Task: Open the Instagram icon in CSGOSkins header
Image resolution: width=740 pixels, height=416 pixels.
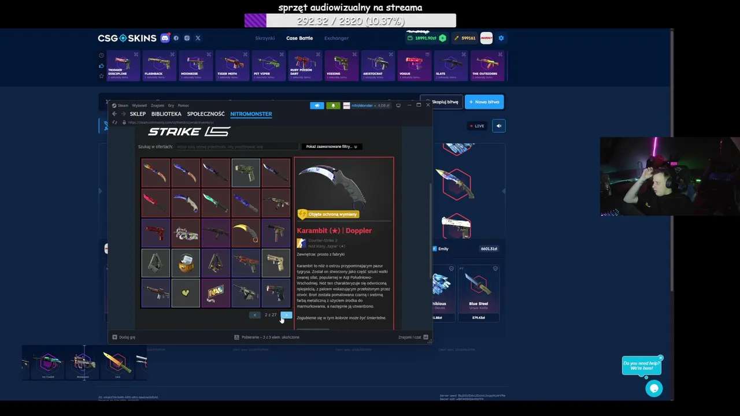Action: click(x=187, y=38)
